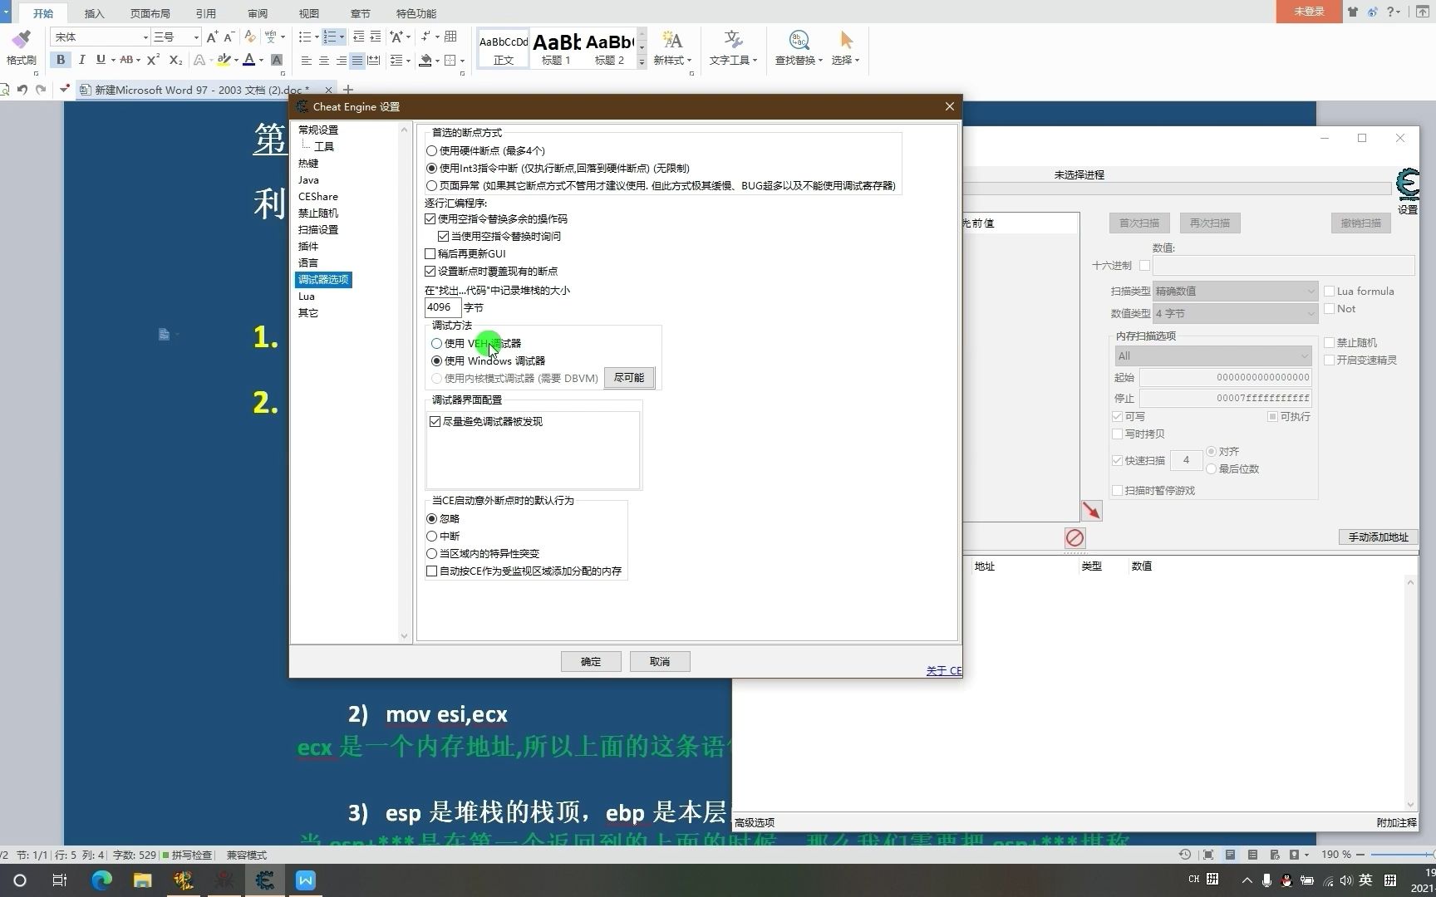Open File Explorer from taskbar
Viewport: 1436px width, 897px height.
pos(142,880)
